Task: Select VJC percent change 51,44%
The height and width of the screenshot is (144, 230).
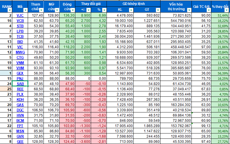Action: click(220, 15)
